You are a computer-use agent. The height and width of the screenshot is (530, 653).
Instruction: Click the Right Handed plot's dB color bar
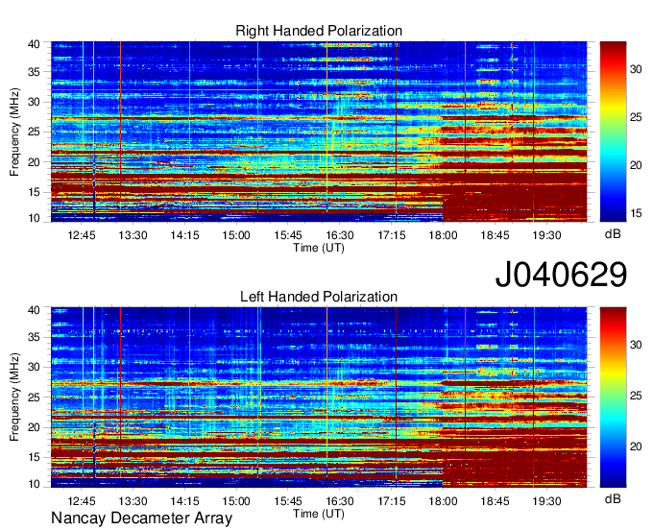point(613,132)
